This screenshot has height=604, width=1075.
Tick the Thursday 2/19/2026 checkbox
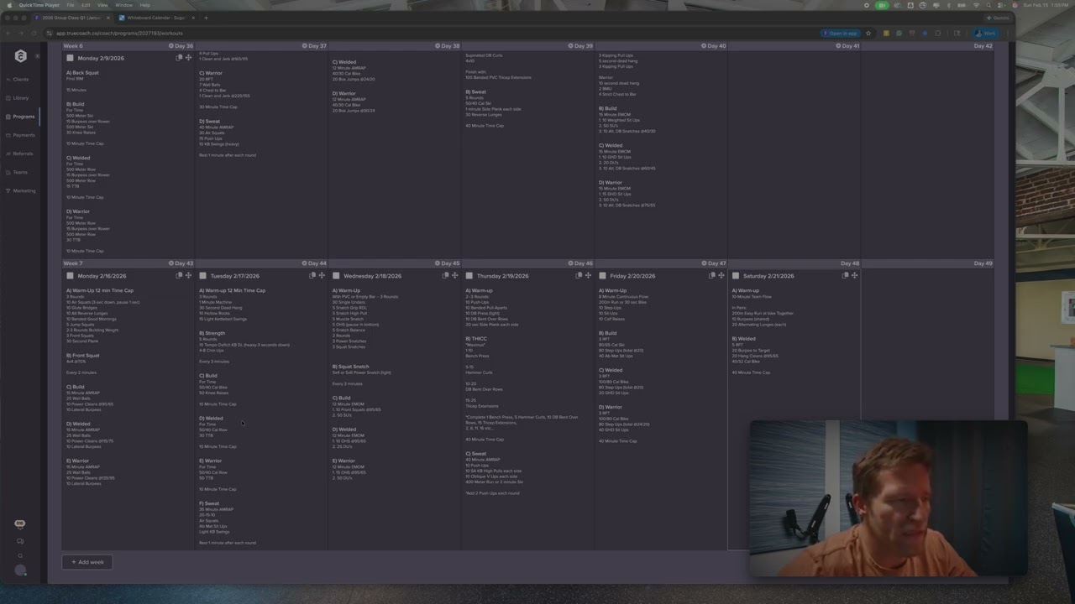click(x=469, y=275)
